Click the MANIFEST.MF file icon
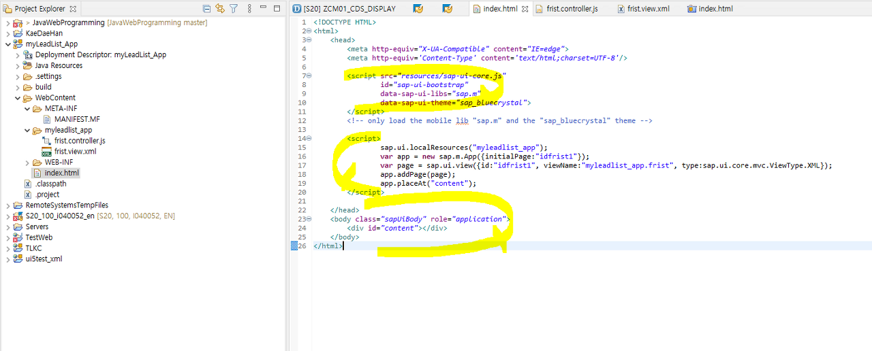Image resolution: width=872 pixels, height=351 pixels. tap(47, 119)
